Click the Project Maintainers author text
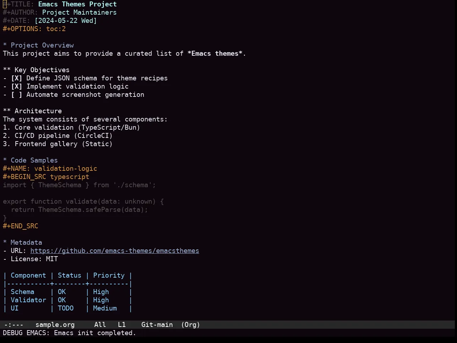The width and height of the screenshot is (457, 343). pos(79,13)
